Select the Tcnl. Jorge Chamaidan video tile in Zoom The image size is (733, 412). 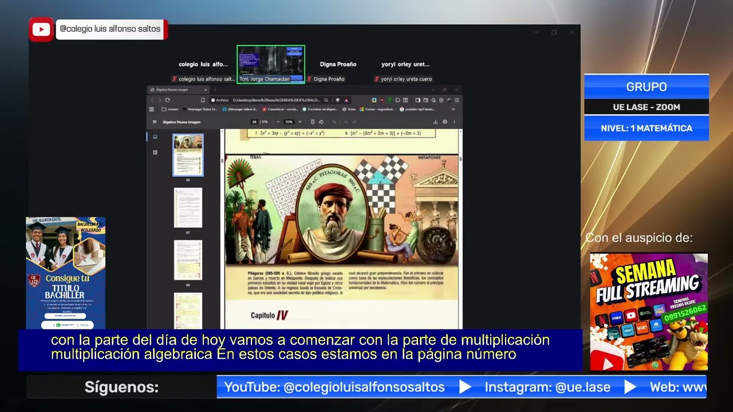coord(271,64)
